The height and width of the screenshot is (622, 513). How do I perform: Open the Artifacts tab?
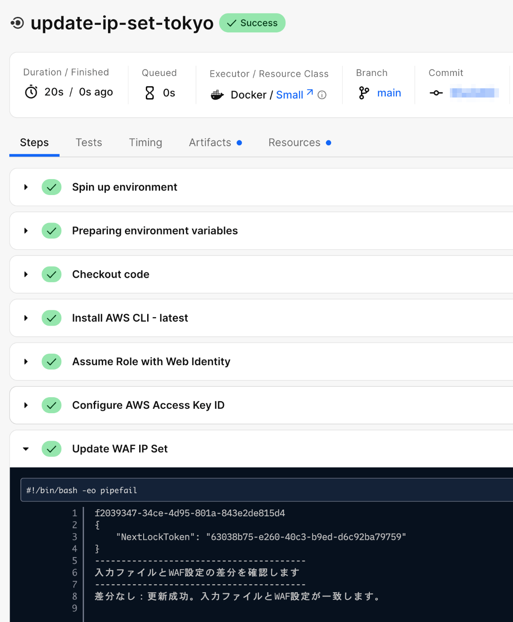coord(210,143)
